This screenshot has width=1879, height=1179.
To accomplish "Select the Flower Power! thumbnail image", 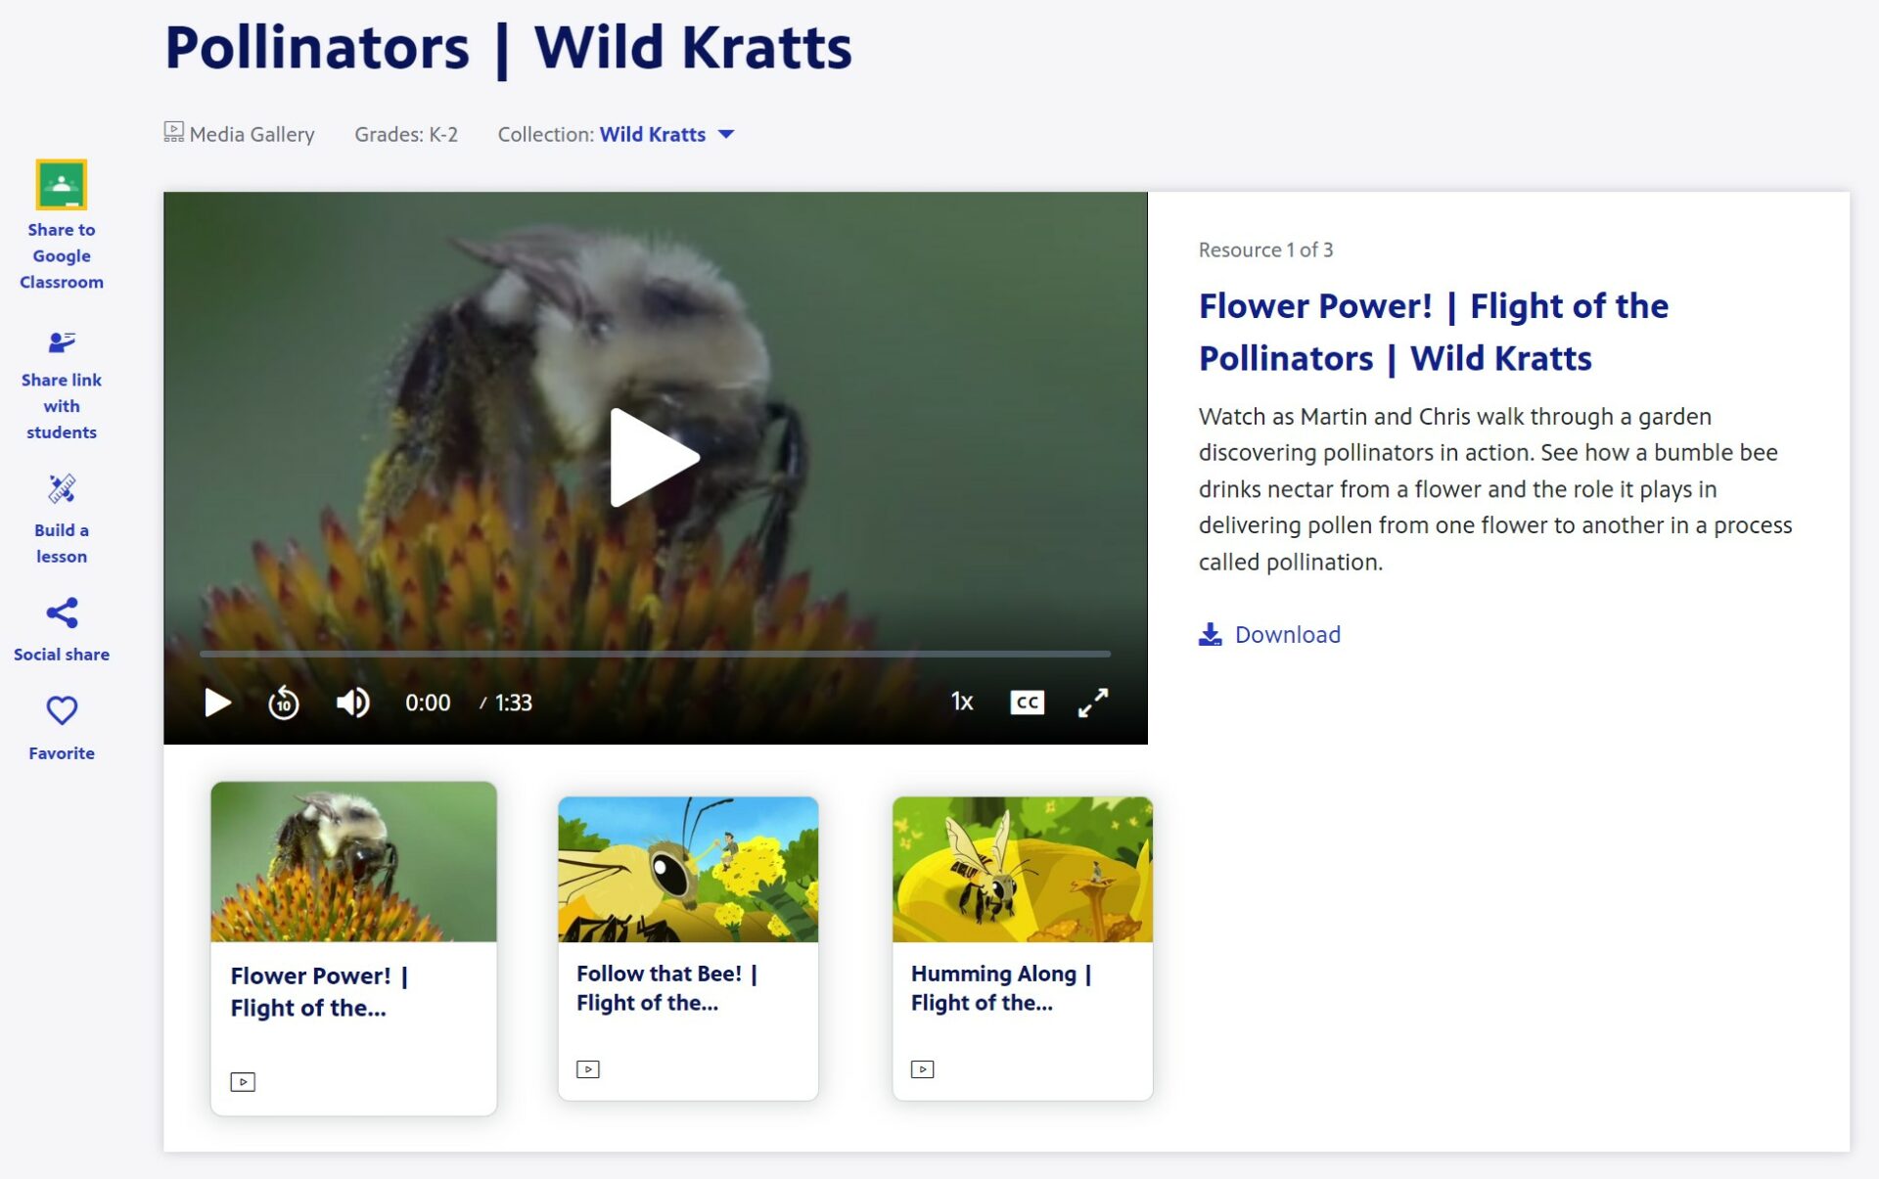I will (353, 861).
